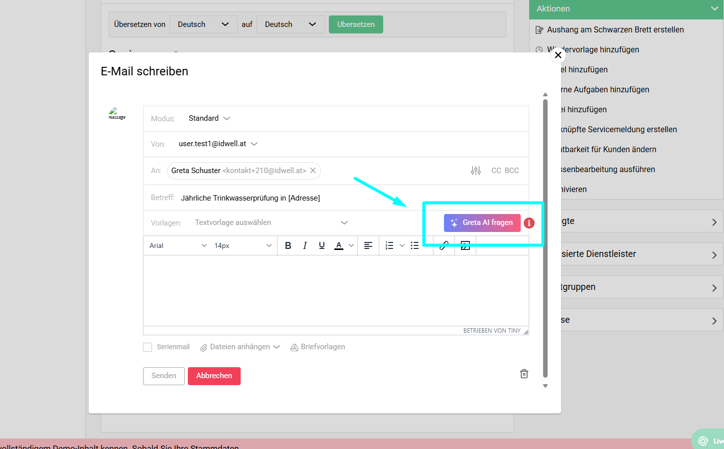Click the underline formatting icon
724x449 pixels.
(322, 245)
